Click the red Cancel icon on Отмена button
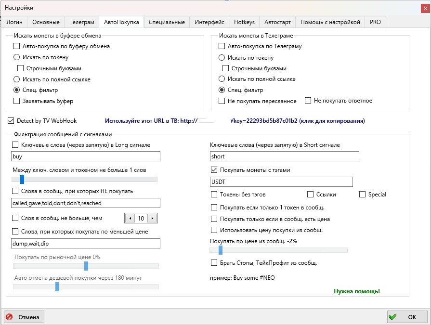This screenshot has height=325, width=431. pyautogui.click(x=11, y=317)
